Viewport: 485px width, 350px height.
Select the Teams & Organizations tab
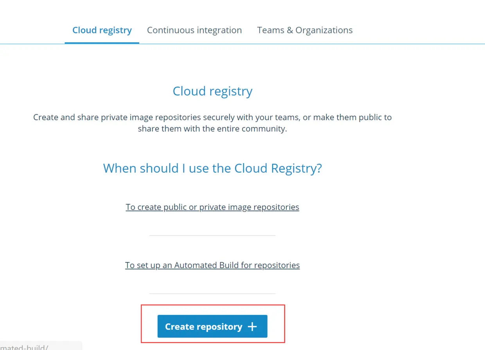pyautogui.click(x=305, y=30)
